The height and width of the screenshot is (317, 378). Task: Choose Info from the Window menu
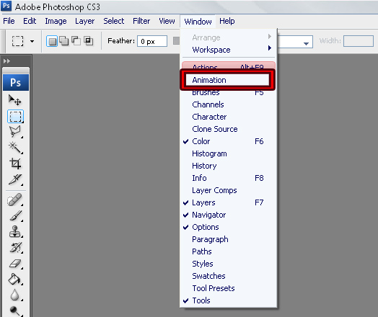229,178
